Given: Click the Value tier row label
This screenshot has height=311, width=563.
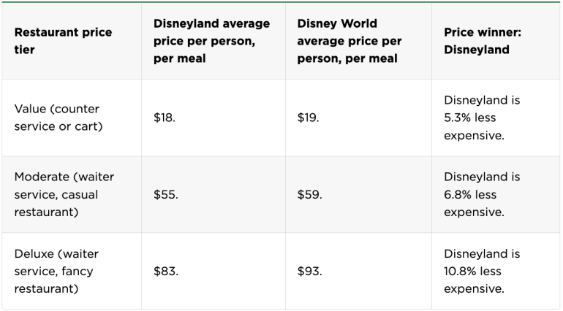Looking at the screenshot, I should point(57,118).
